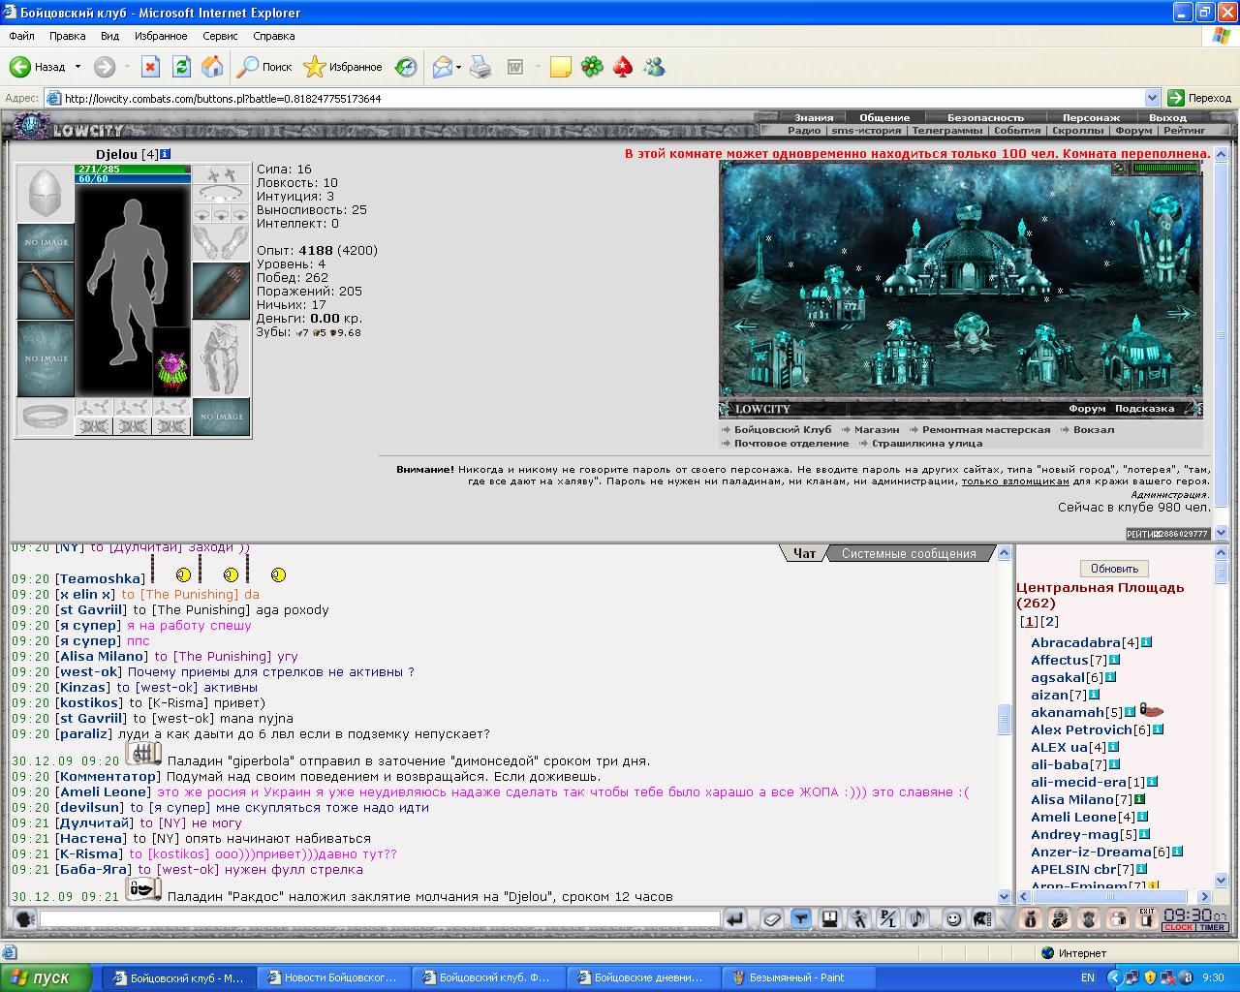Open the Djelou character info icon
The height and width of the screenshot is (992, 1240).
[166, 154]
